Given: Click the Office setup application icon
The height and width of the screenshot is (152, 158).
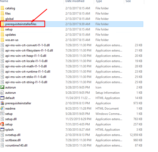Looking at the screenshot, I should click(x=2, y=124).
